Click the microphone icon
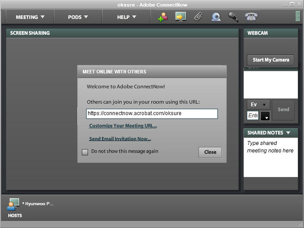Viewport: 304px width, 228px height. (233, 17)
